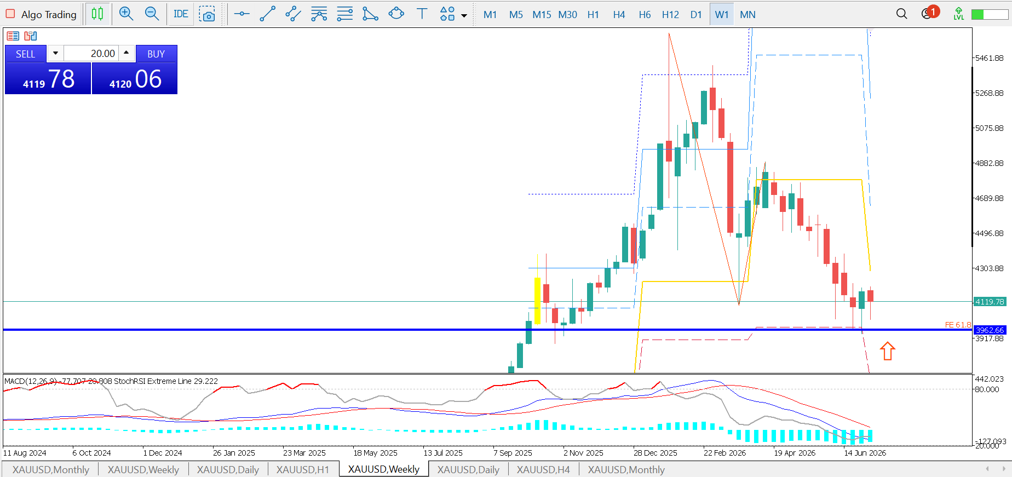
Task: Switch to H1 timeframe
Action: point(593,15)
